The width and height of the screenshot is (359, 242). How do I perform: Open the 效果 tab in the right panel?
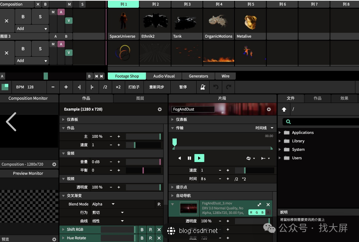click(344, 98)
